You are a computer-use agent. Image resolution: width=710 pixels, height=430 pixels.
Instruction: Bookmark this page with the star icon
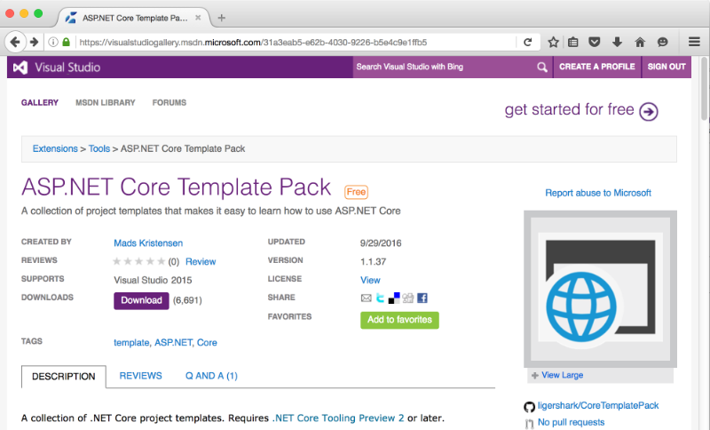coord(553,42)
